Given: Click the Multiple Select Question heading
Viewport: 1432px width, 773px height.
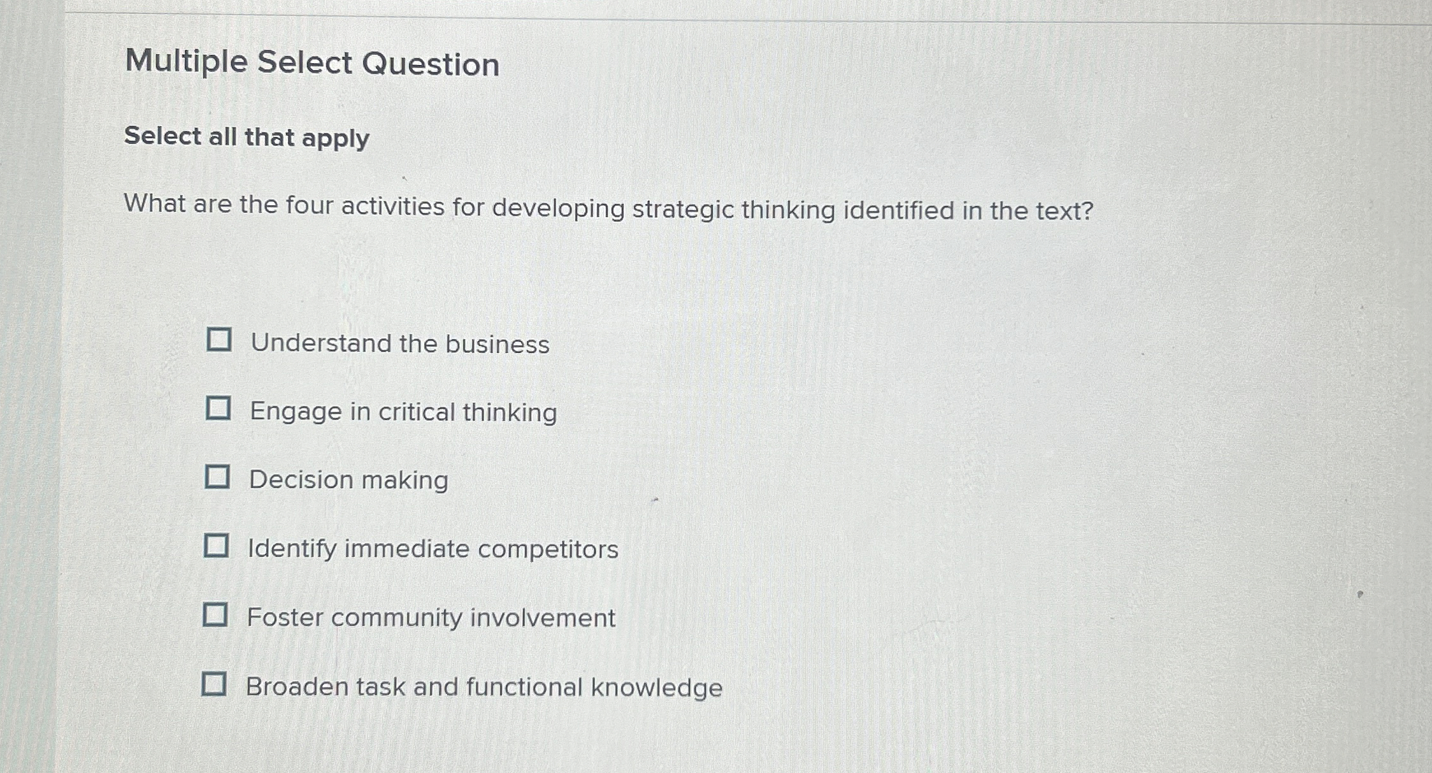Looking at the screenshot, I should coord(311,62).
